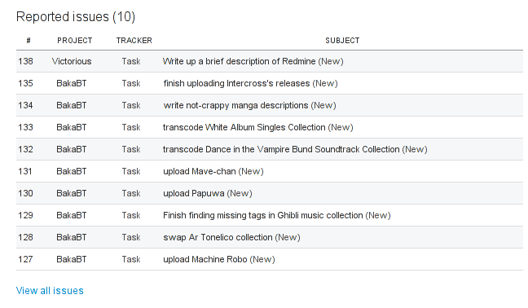Screen dimensions: 528x308
Task: Open issue number 134
Action: click(25, 105)
